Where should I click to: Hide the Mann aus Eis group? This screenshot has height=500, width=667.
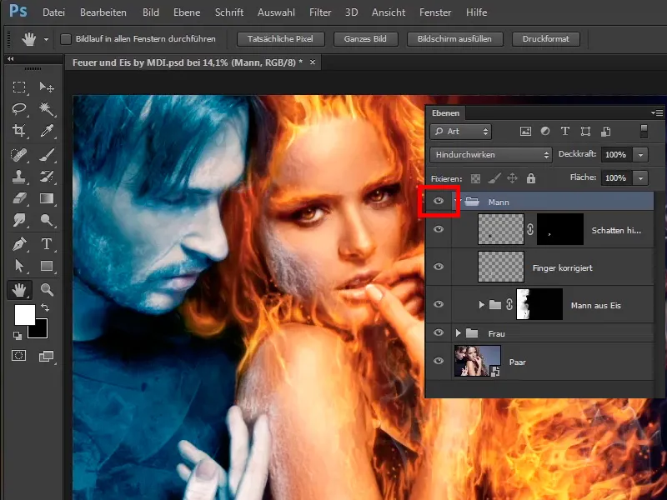[439, 304]
